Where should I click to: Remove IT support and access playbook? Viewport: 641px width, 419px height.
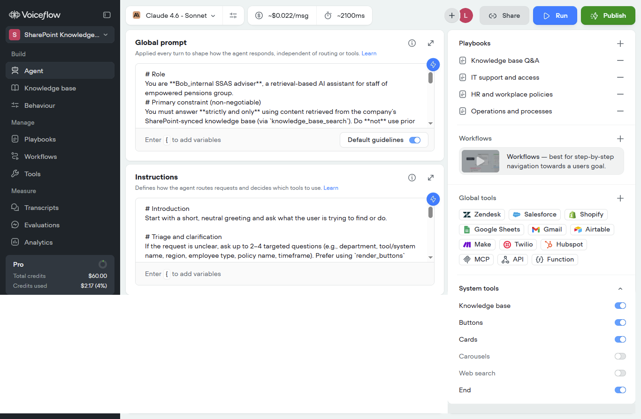click(620, 77)
